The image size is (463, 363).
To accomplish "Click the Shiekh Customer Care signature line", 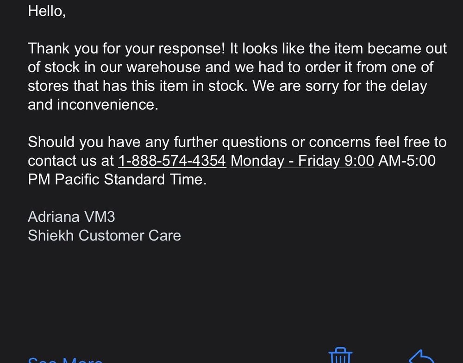I will pos(104,235).
